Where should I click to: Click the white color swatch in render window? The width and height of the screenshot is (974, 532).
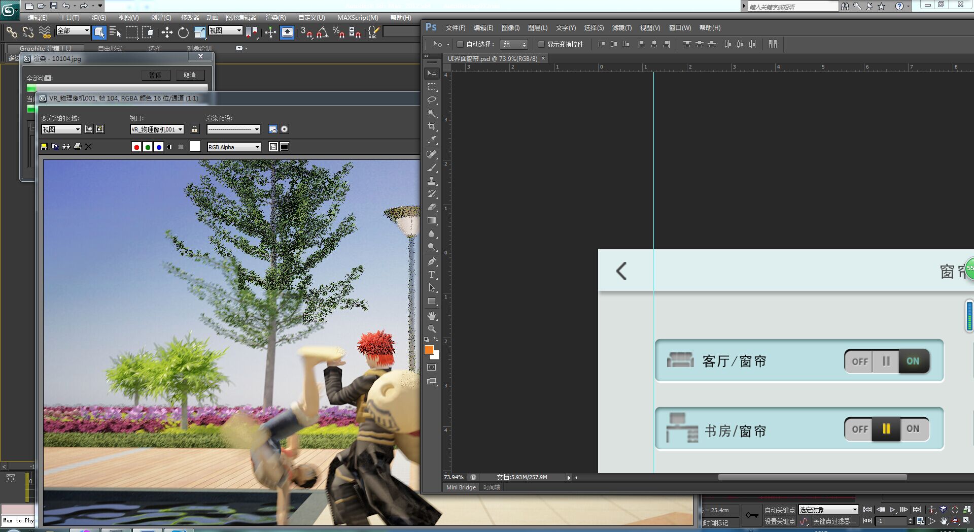(195, 147)
